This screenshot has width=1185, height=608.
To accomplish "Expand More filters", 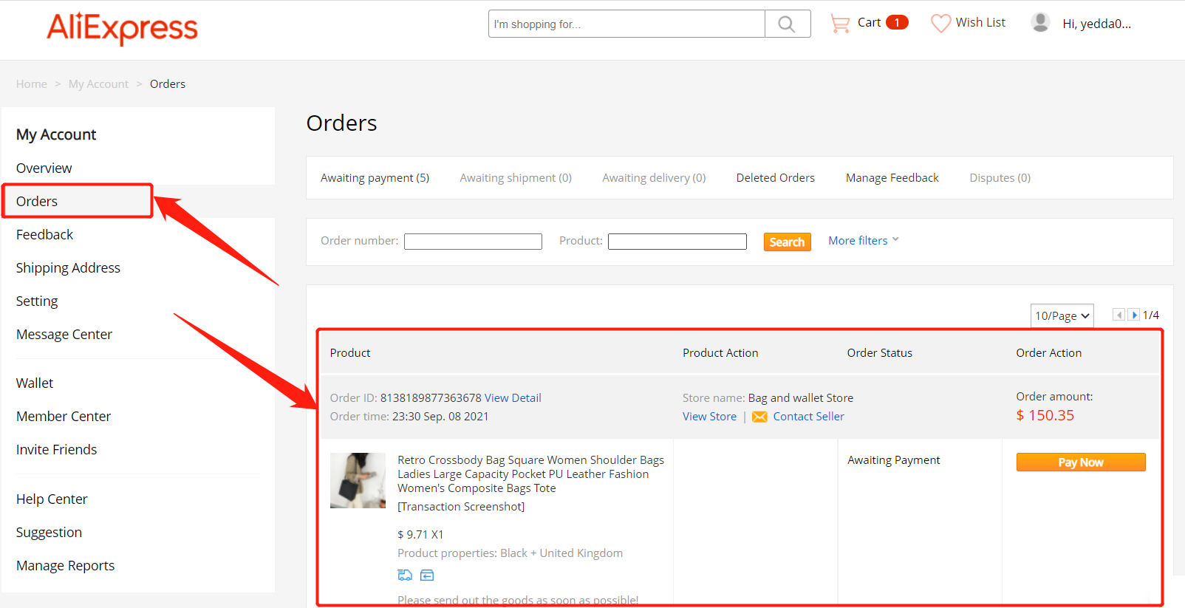I will click(x=864, y=241).
